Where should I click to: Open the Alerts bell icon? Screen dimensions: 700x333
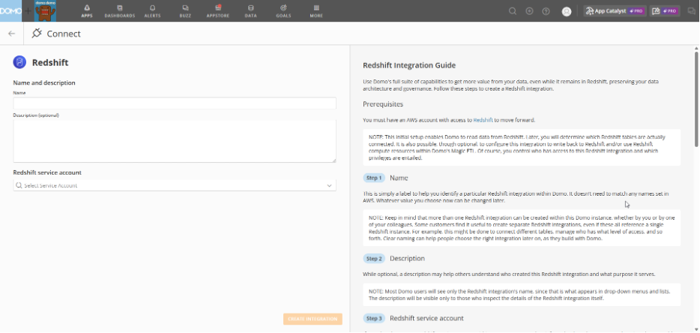[152, 10]
